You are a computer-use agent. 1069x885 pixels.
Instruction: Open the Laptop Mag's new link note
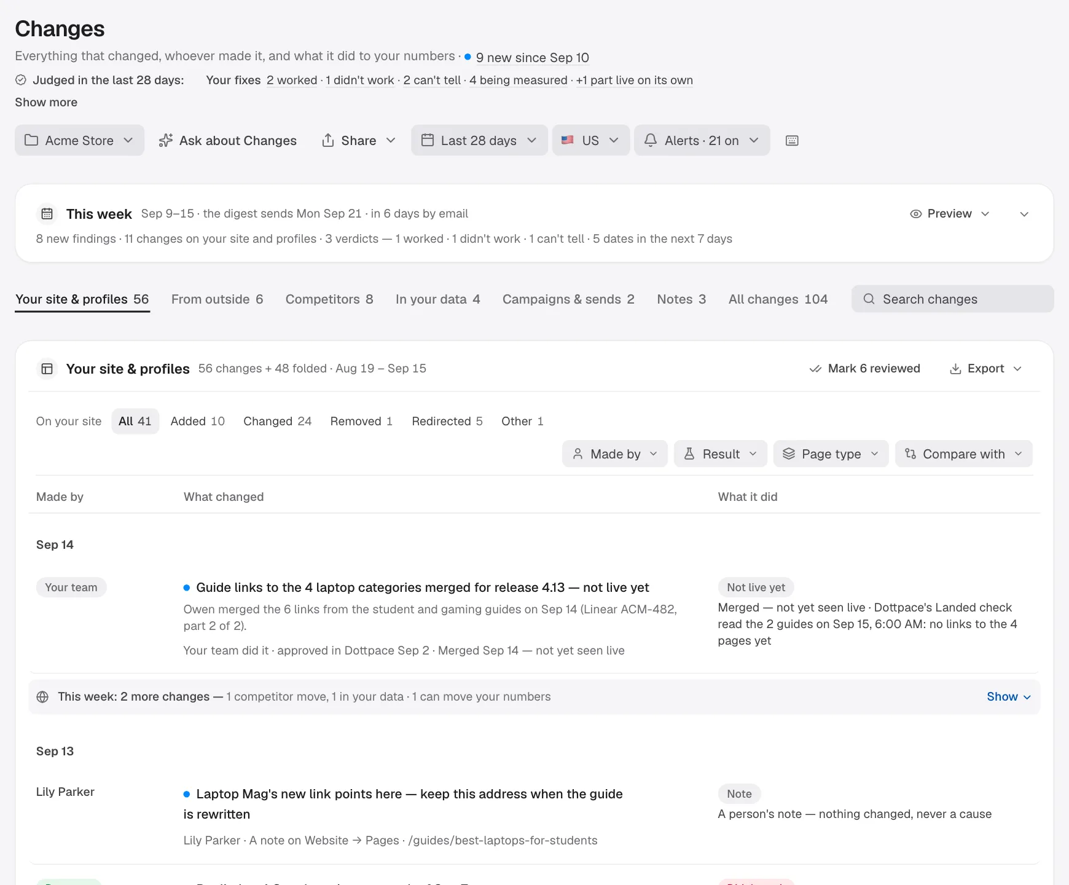coord(403,804)
